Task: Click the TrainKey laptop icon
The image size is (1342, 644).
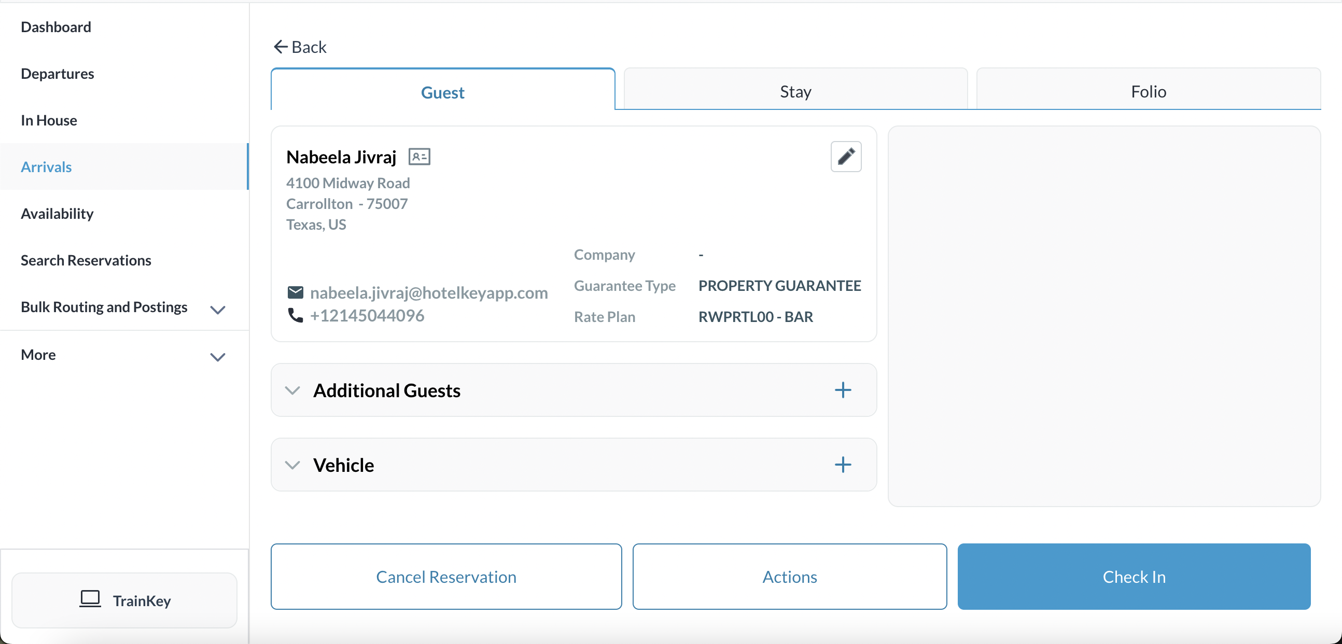Action: (x=90, y=599)
